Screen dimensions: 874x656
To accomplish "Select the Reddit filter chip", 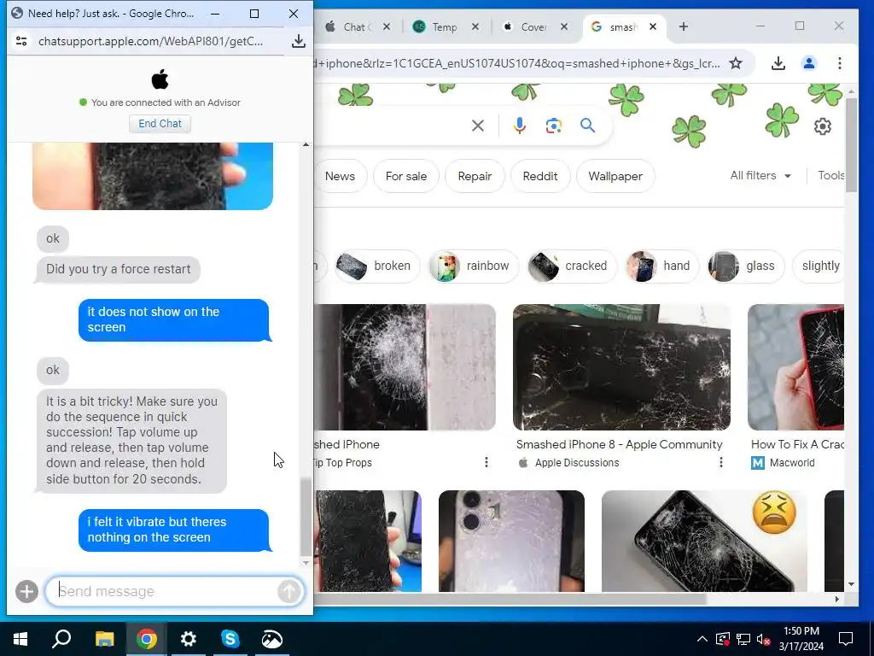I will [540, 176].
